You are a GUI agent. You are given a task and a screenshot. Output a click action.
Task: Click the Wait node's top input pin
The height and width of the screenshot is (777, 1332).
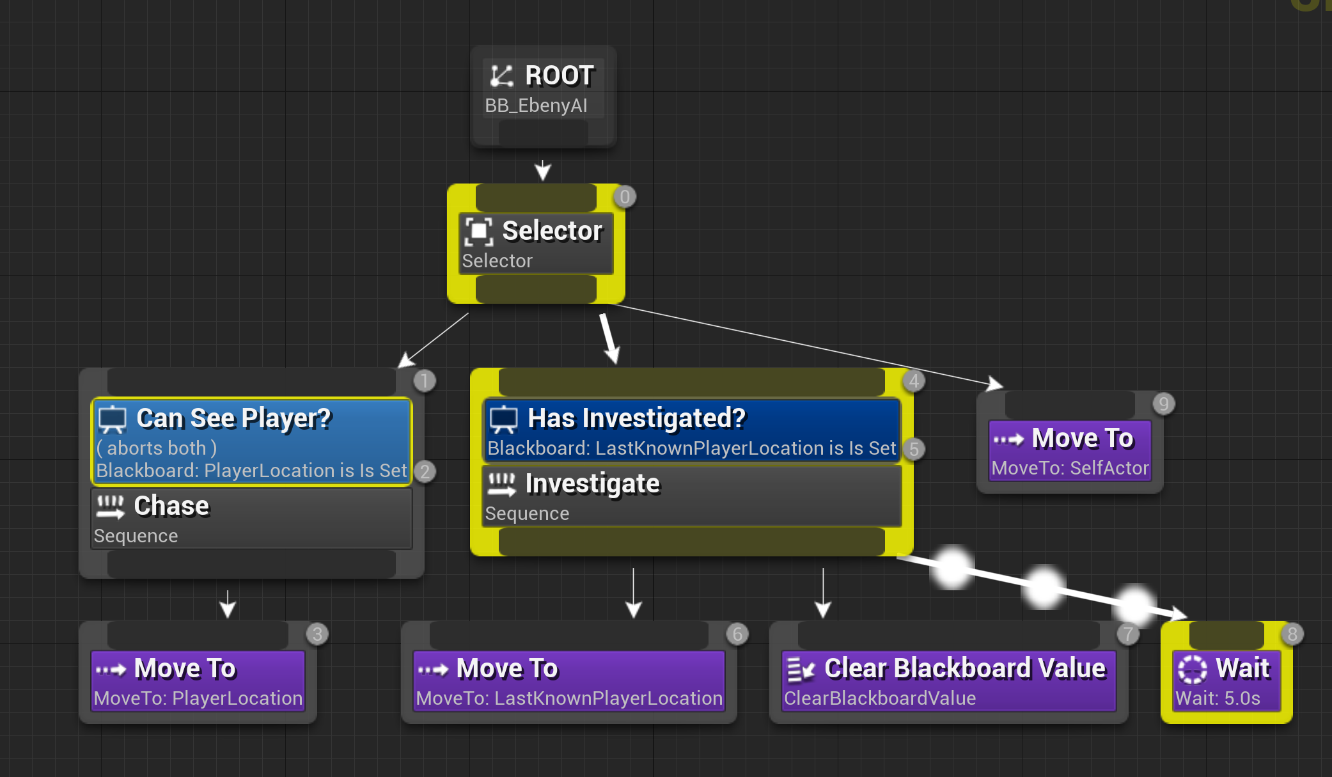[1226, 635]
